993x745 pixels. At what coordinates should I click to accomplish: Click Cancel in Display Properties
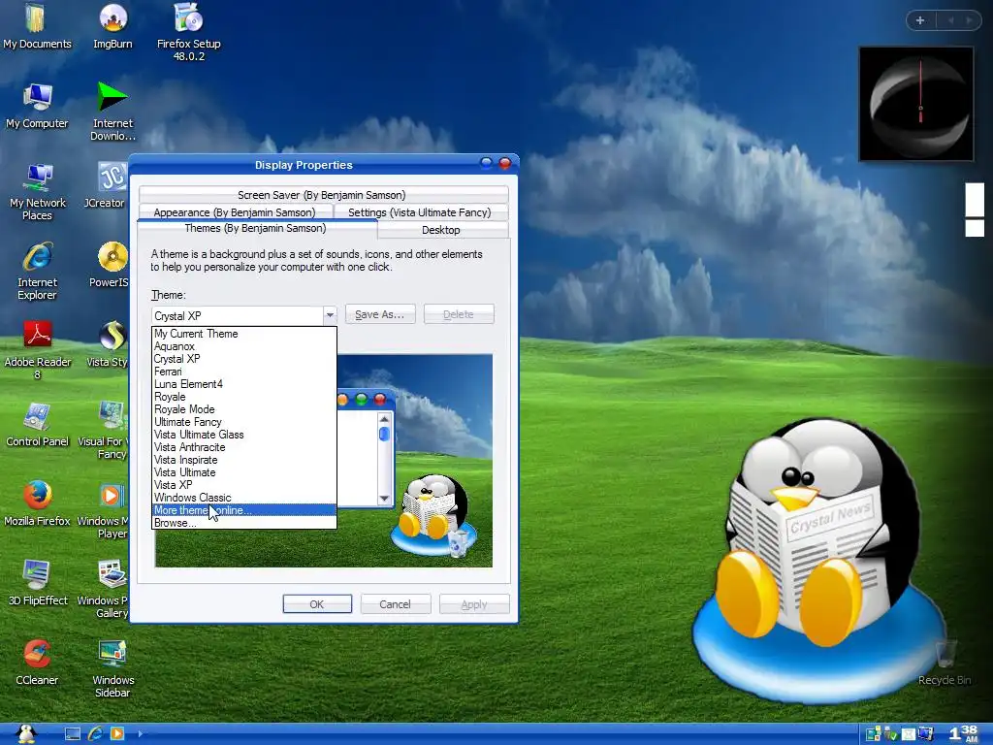click(x=396, y=604)
